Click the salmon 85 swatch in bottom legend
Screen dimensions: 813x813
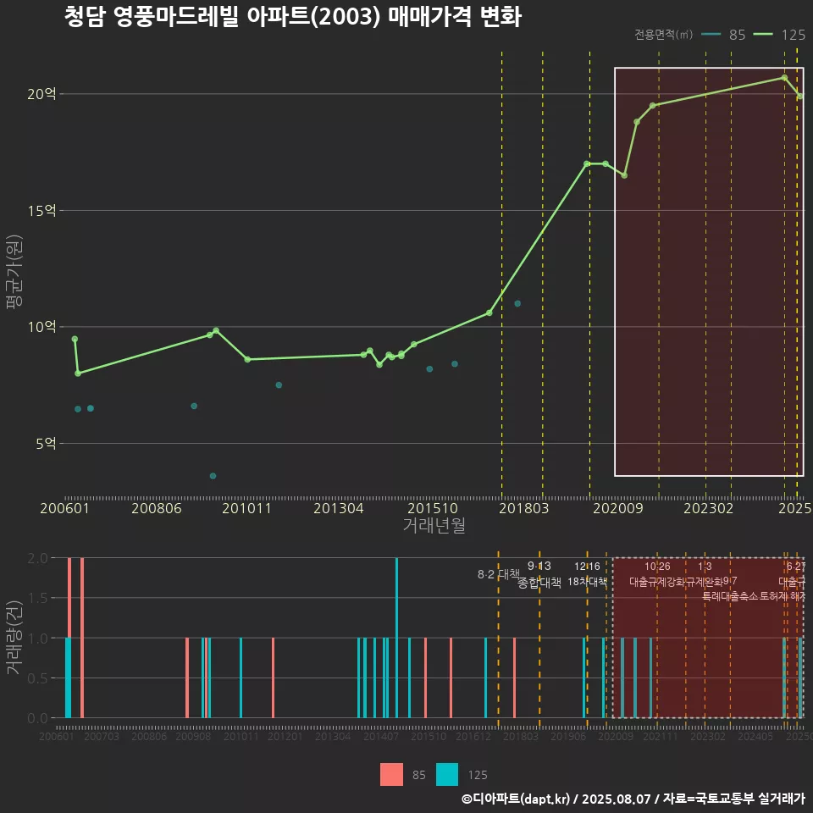[391, 775]
